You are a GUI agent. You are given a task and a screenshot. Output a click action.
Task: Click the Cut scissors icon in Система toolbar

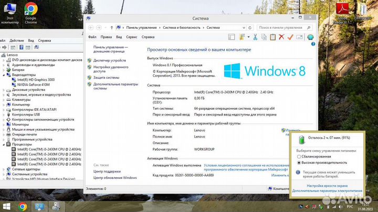point(255,37)
